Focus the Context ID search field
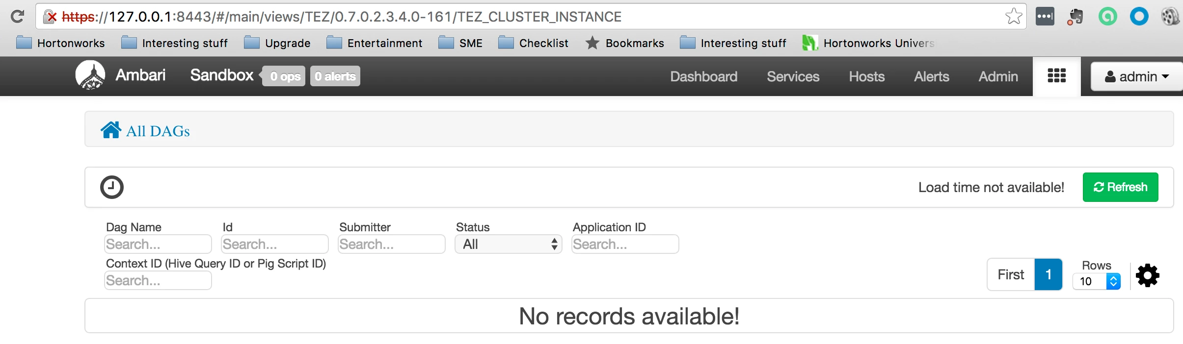The image size is (1183, 344). (158, 280)
